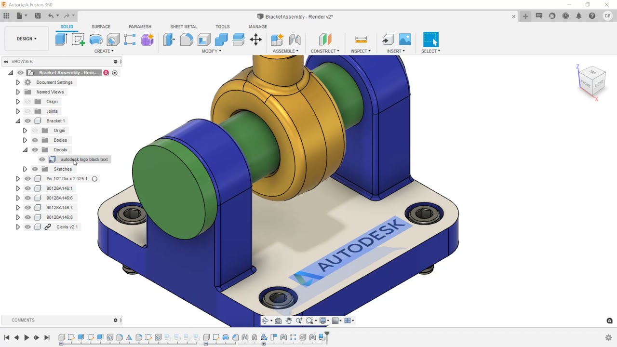The height and width of the screenshot is (347, 617).
Task: Activate the Move/Copy tool
Action: (x=256, y=40)
